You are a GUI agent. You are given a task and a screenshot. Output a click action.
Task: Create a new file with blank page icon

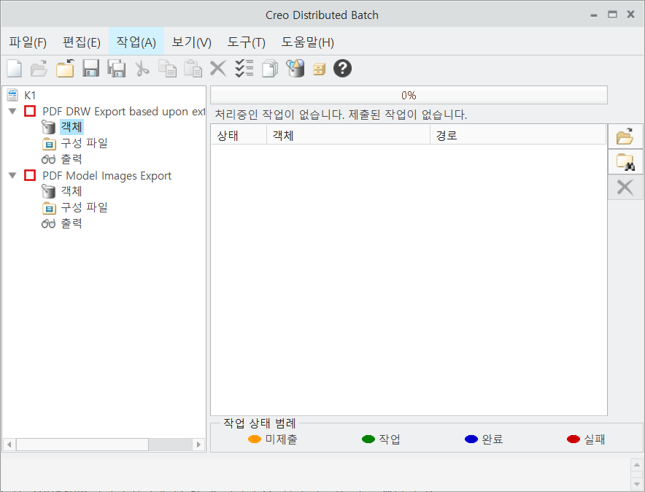(15, 69)
